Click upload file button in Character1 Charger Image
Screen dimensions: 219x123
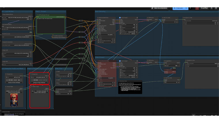(x=14, y=92)
